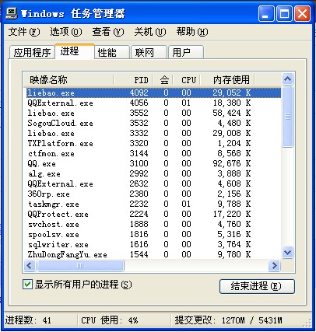Minimize the Task Manager window
This screenshot has height=332, width=316.
coord(266,14)
